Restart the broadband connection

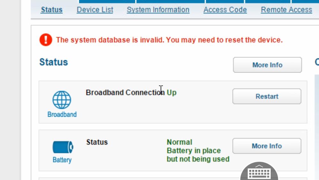point(267,96)
